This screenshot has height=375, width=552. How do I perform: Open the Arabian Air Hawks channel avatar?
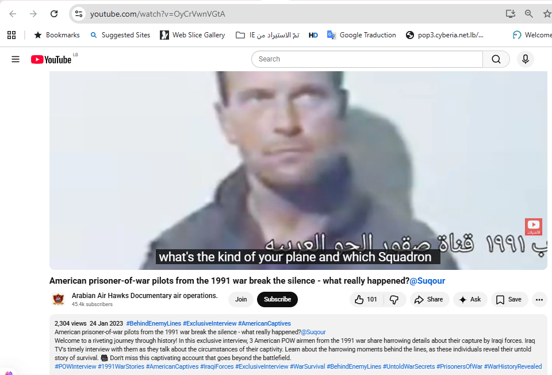tap(59, 299)
